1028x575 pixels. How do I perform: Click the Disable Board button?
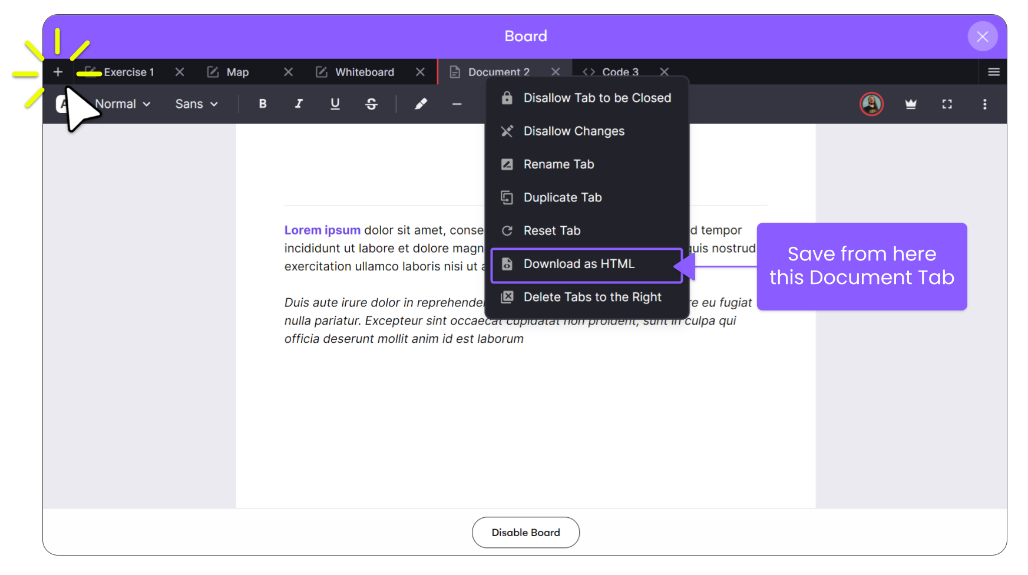[x=525, y=533]
